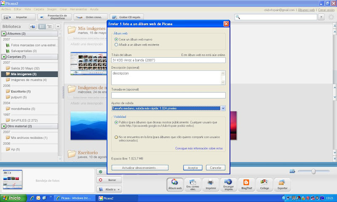337x202 pixels.
Task: Click the Internet Explorer quick launch icon
Action: [32, 198]
